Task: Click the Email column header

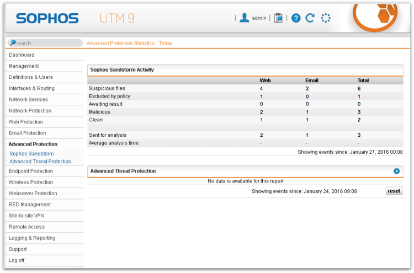Action: click(x=311, y=81)
